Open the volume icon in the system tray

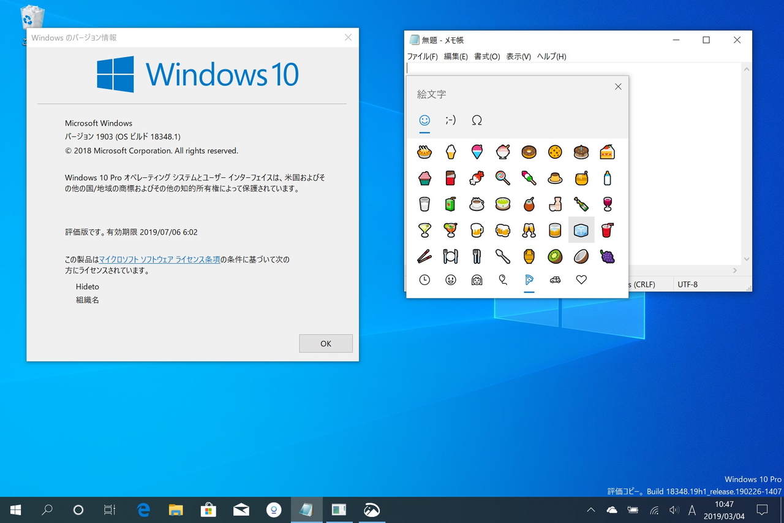coord(674,510)
